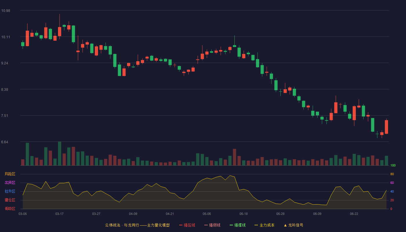Toggle the 主力成本 legend series
The height and width of the screenshot is (232, 406).
coord(264,225)
